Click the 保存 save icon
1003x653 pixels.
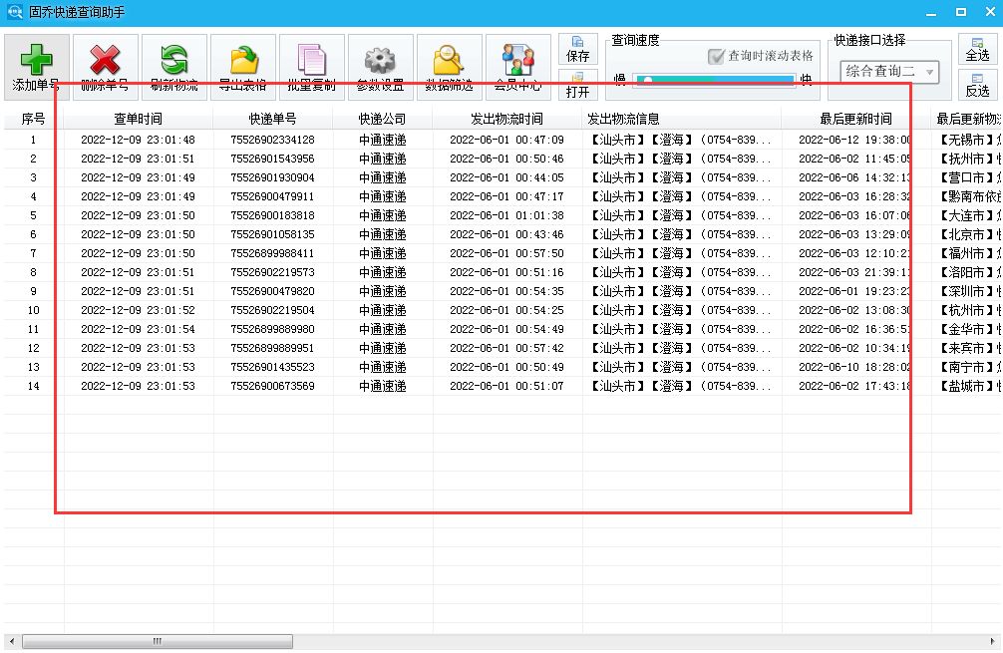[x=578, y=48]
